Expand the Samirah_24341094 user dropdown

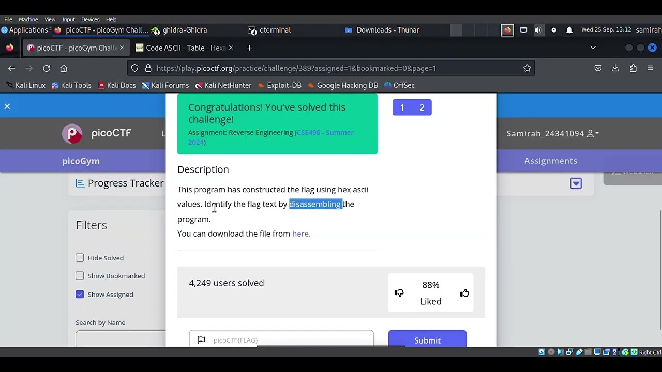tap(552, 133)
